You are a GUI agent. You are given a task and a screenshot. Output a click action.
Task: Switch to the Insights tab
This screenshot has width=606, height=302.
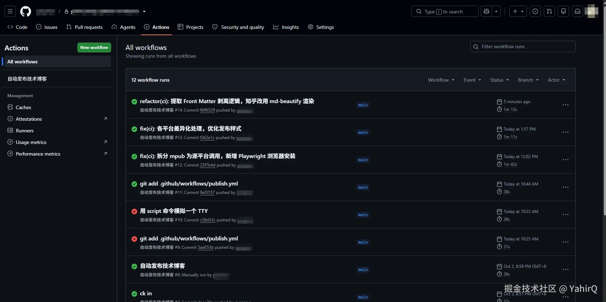pos(286,27)
